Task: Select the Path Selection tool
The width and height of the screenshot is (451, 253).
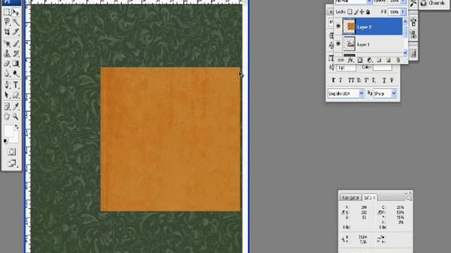Action: click(7, 96)
